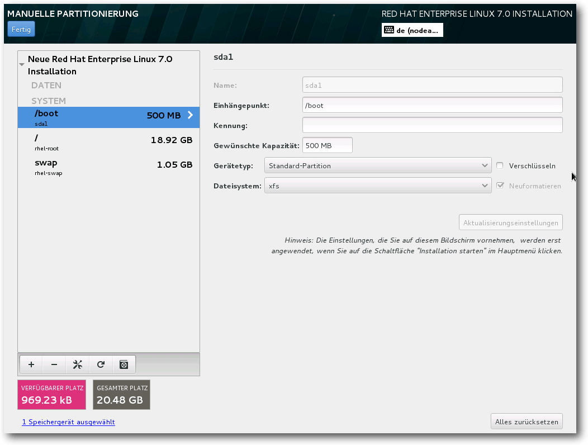
Task: Click the Kennung input field
Action: [432, 125]
